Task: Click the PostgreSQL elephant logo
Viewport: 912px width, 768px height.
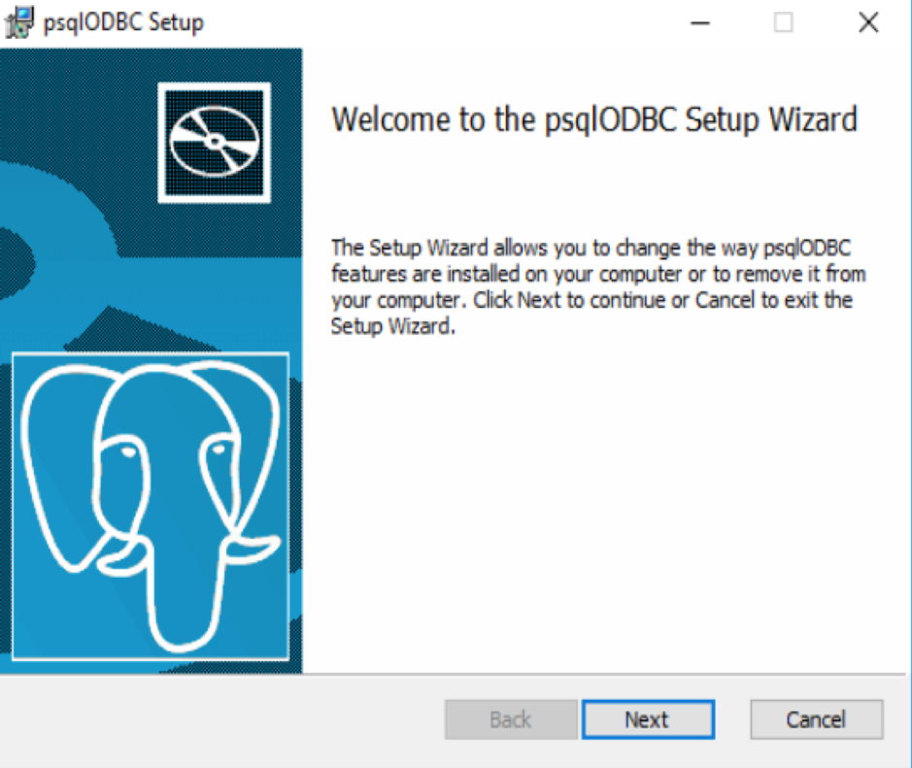Action: [151, 506]
